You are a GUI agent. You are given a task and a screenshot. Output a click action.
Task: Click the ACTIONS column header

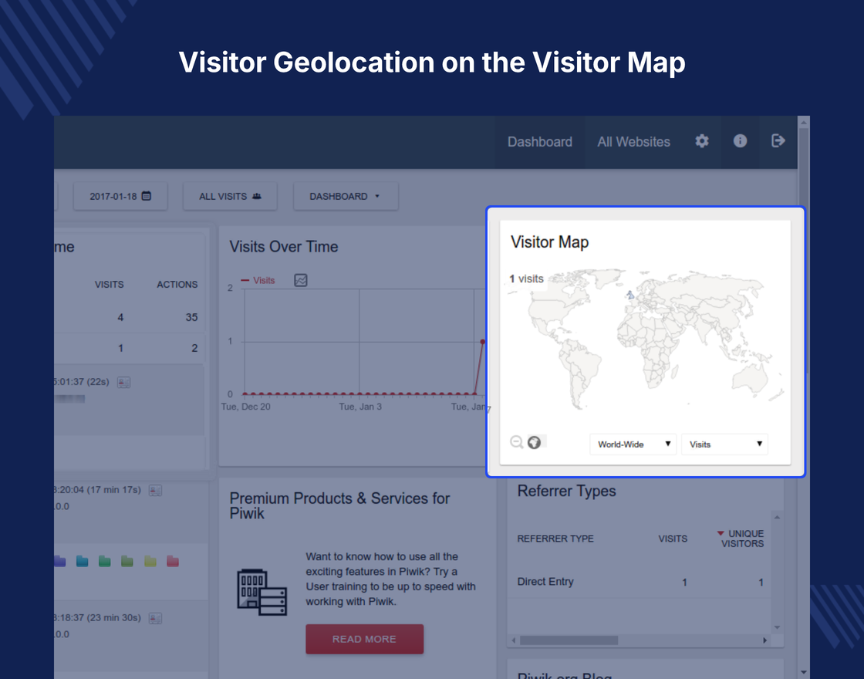tap(177, 285)
